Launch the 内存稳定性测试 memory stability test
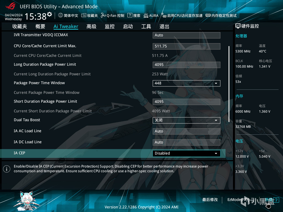The image size is (283, 212). 222,15
